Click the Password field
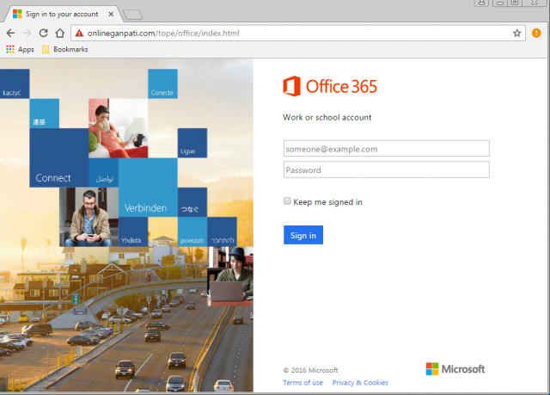This screenshot has width=550, height=395. [x=386, y=170]
